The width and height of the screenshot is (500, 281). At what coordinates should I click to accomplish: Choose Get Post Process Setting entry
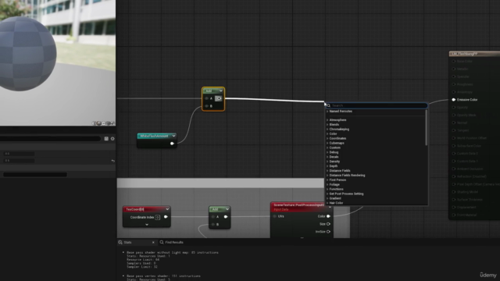point(346,194)
